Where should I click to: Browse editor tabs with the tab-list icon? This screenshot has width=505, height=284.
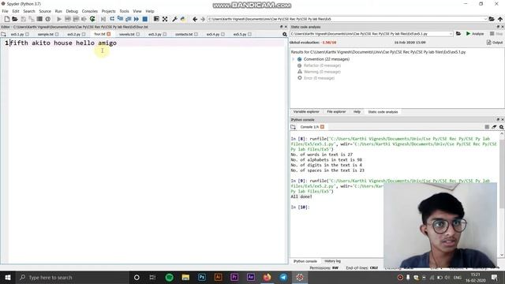[3, 34]
